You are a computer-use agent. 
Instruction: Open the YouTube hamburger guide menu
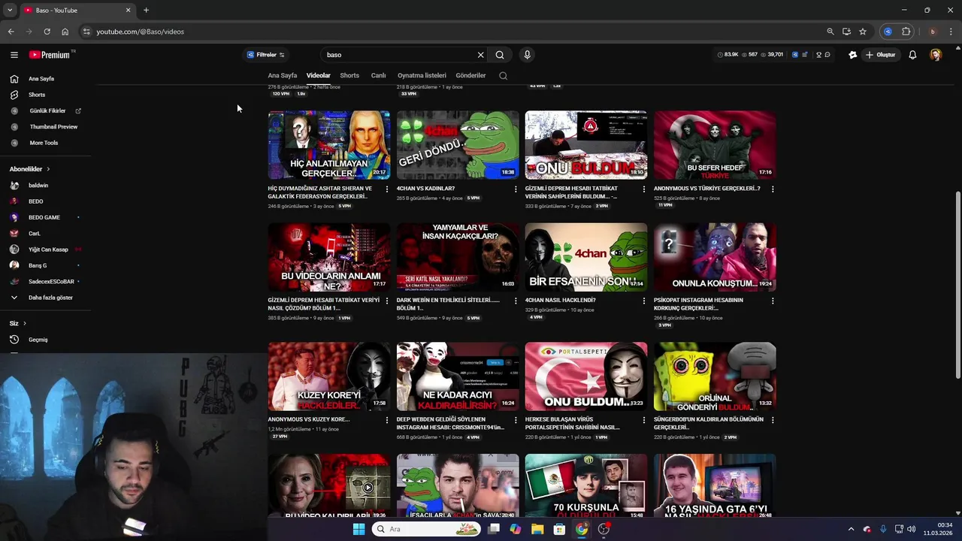14,55
